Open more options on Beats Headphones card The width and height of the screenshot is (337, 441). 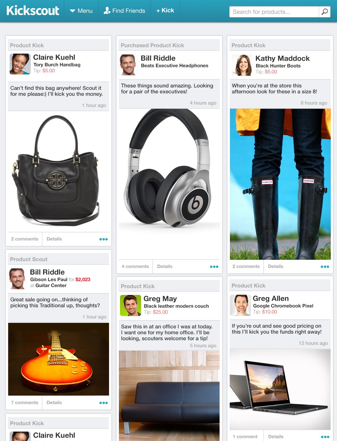click(214, 267)
